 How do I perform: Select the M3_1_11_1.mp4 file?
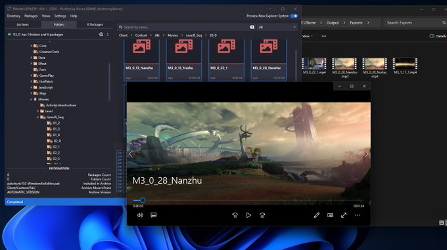pos(405,66)
